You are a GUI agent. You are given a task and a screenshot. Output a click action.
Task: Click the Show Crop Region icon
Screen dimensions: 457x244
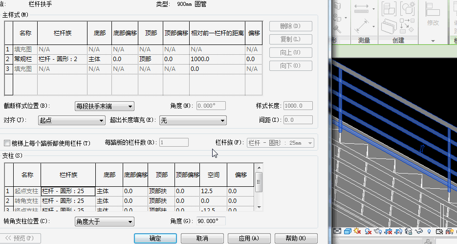pyautogui.click(x=398, y=231)
